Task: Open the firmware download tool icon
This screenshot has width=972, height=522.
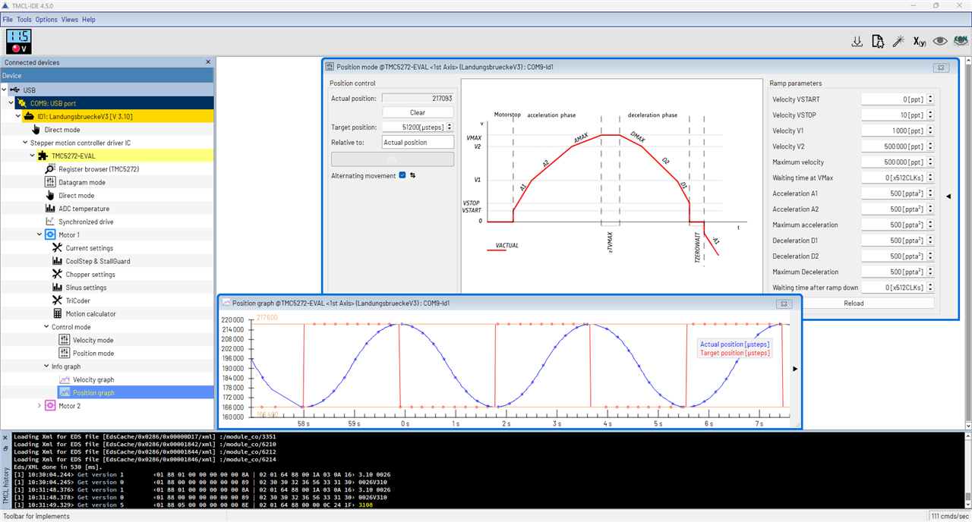Action: 857,42
